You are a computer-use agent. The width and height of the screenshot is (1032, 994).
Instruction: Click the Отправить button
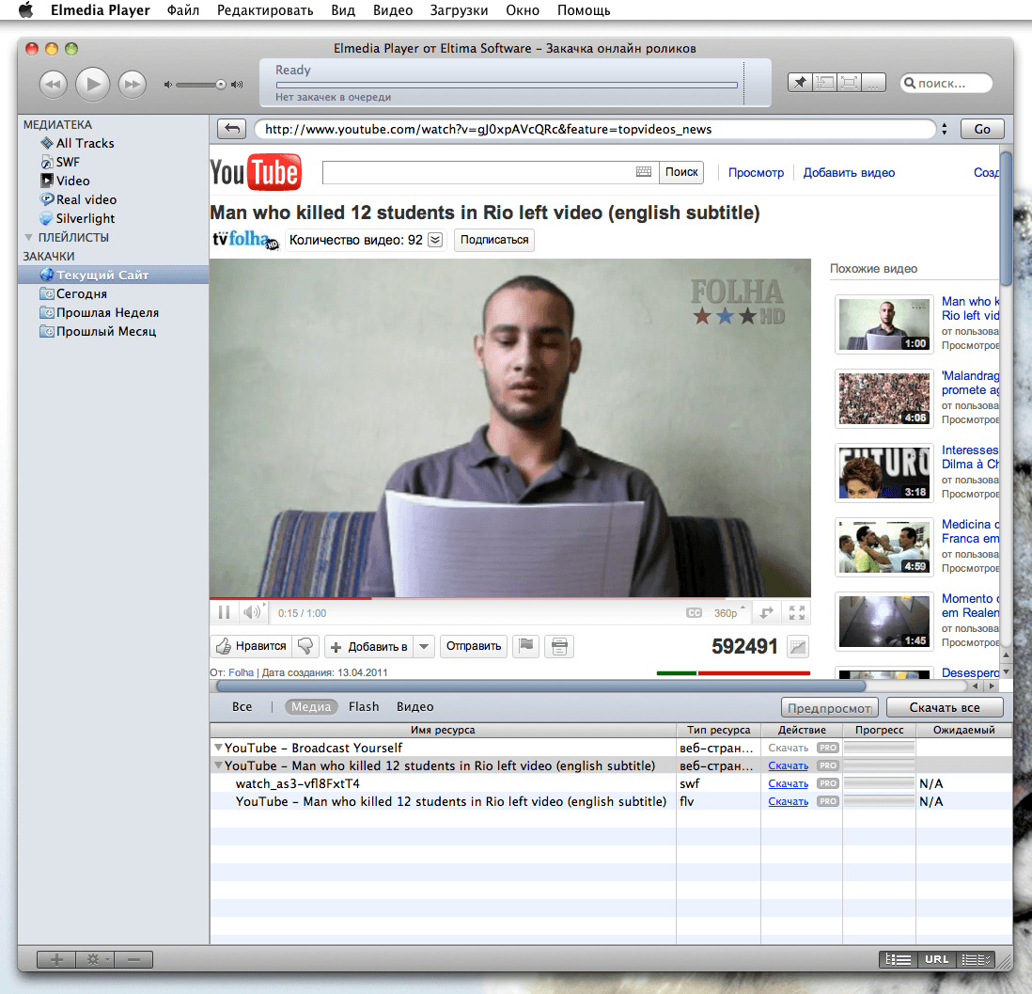(x=474, y=646)
